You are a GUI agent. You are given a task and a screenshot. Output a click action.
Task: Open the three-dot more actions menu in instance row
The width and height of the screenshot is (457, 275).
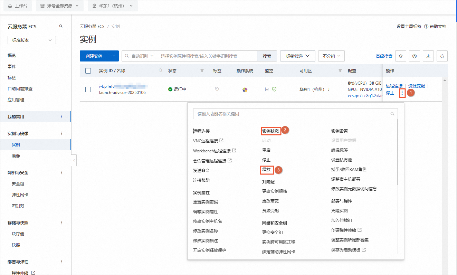click(x=402, y=93)
